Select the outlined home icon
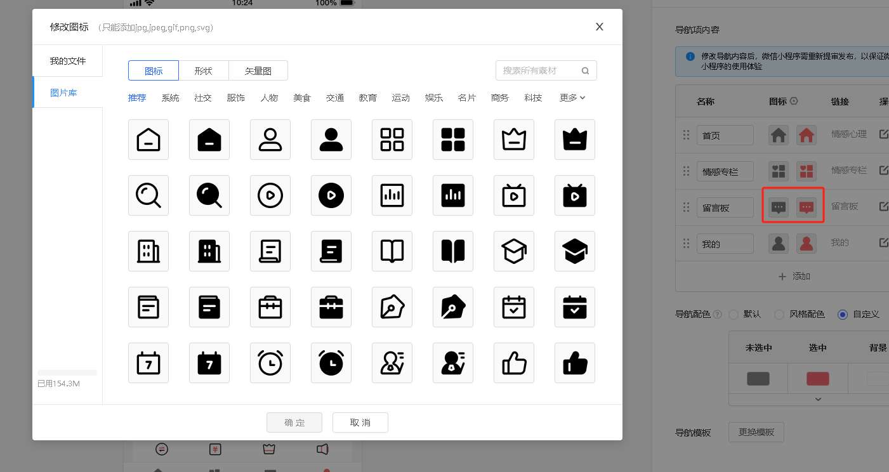 click(148, 140)
